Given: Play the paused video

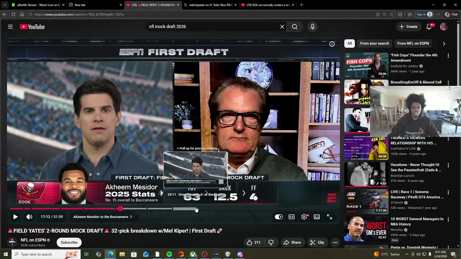Looking at the screenshot, I should 15,217.
